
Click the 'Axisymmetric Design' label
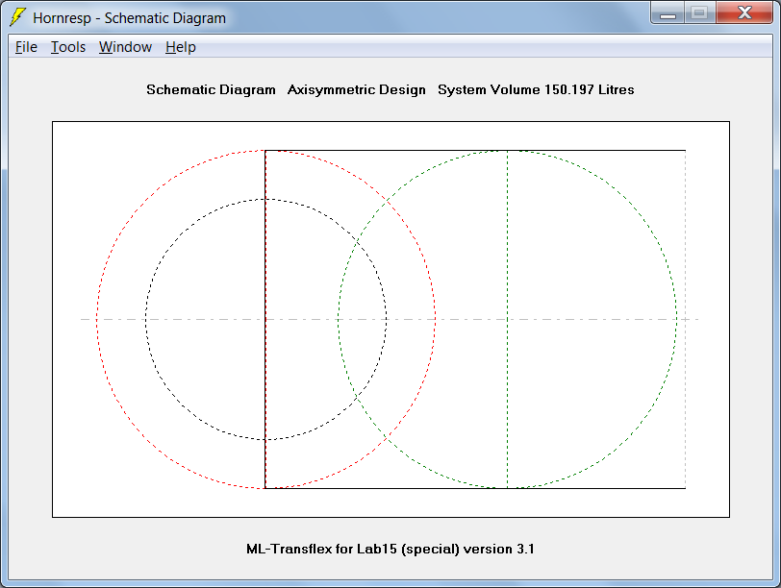(x=357, y=89)
